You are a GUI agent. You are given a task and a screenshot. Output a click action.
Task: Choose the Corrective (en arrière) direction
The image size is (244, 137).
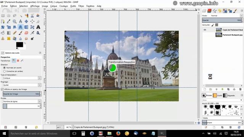[4, 71]
